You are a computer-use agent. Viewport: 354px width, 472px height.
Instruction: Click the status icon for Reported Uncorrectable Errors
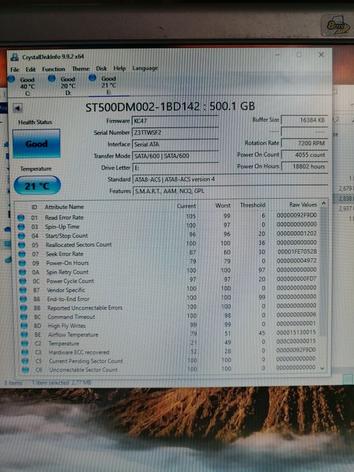tap(24, 308)
